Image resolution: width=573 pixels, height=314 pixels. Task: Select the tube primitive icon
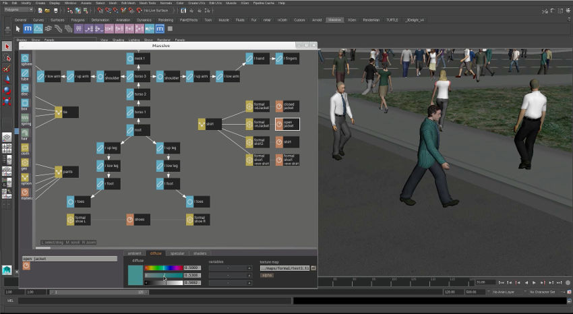[25, 74]
